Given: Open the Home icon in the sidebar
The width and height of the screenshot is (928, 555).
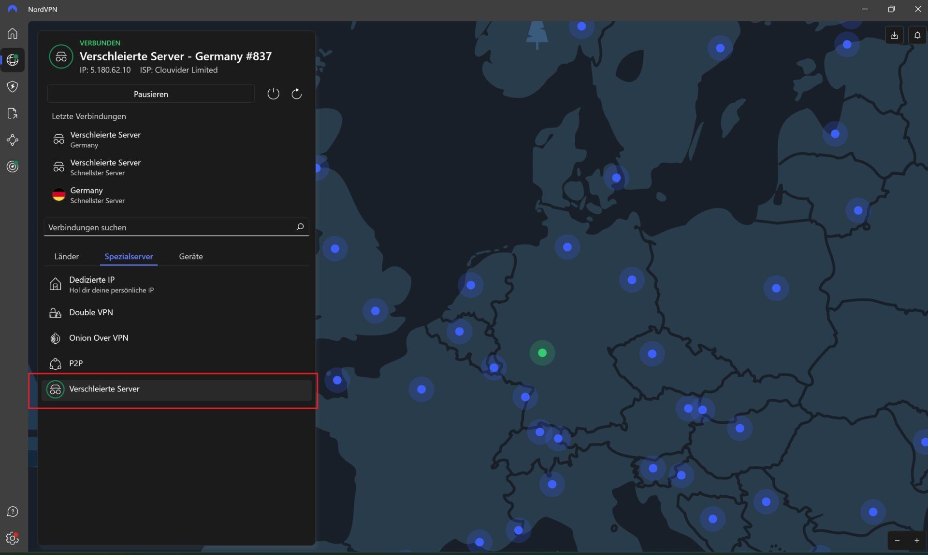Looking at the screenshot, I should (x=13, y=33).
